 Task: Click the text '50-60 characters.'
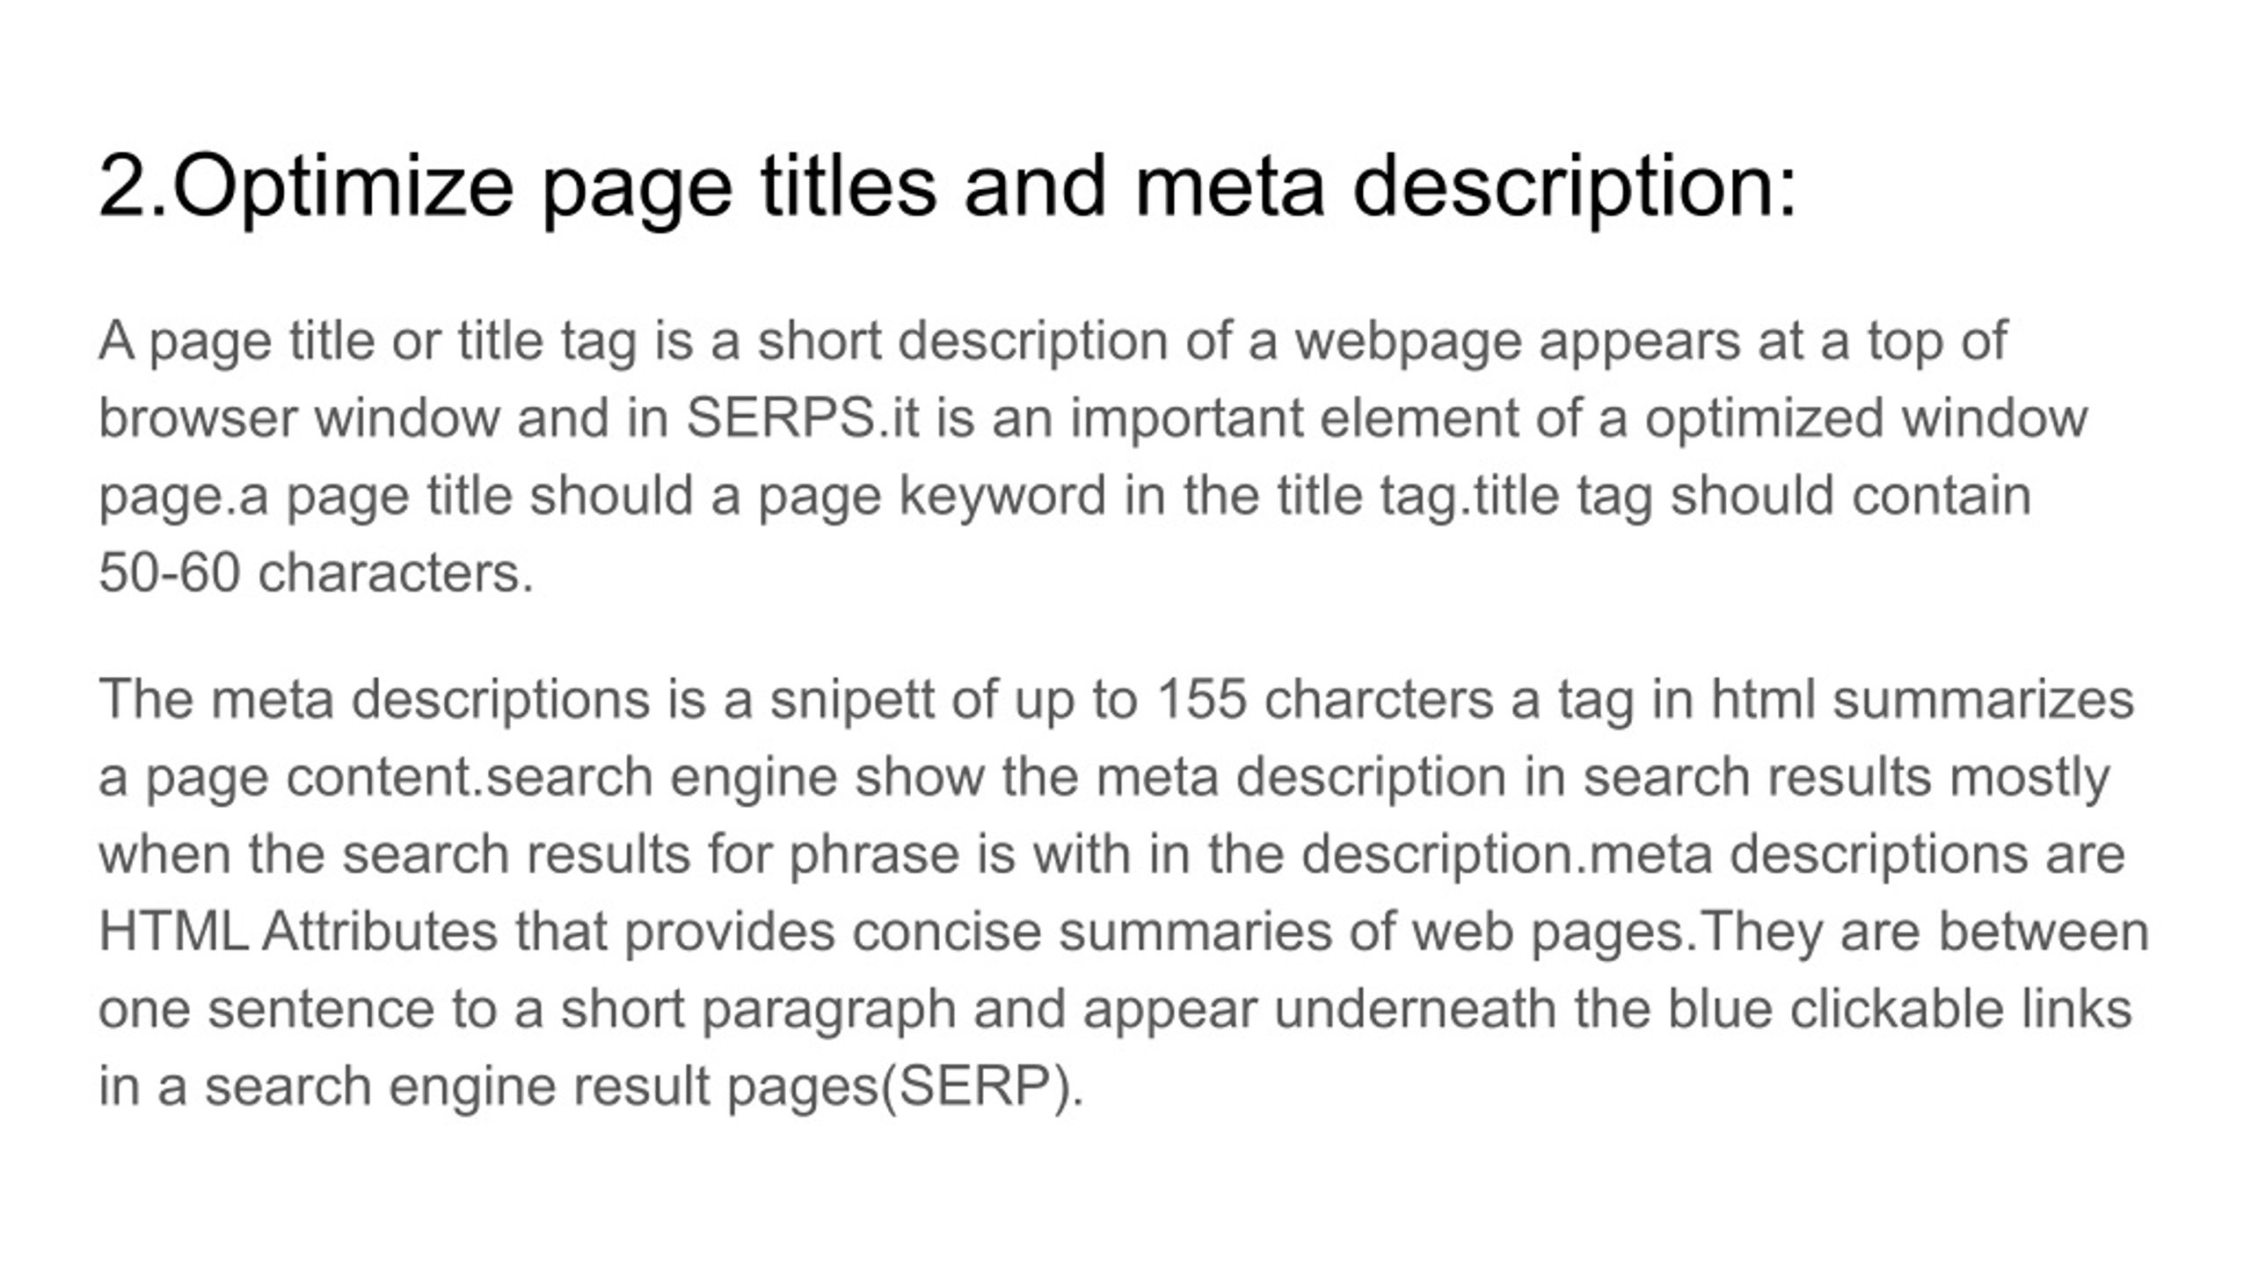317,572
